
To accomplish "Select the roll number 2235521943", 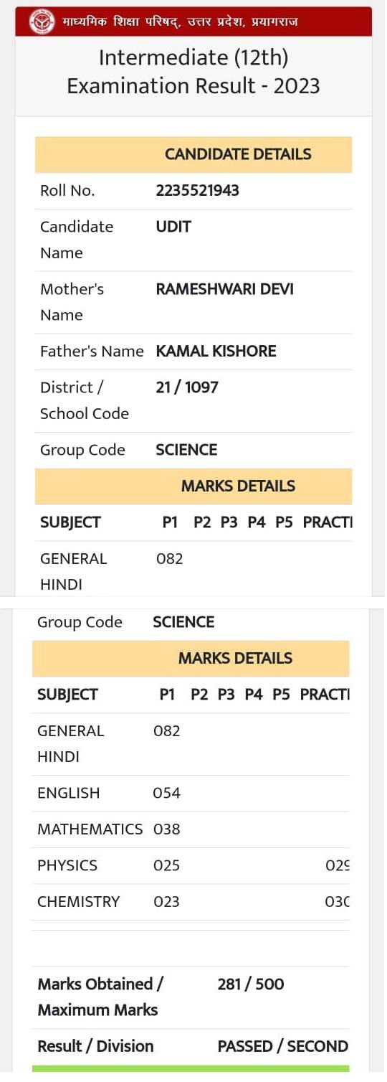I will point(198,190).
